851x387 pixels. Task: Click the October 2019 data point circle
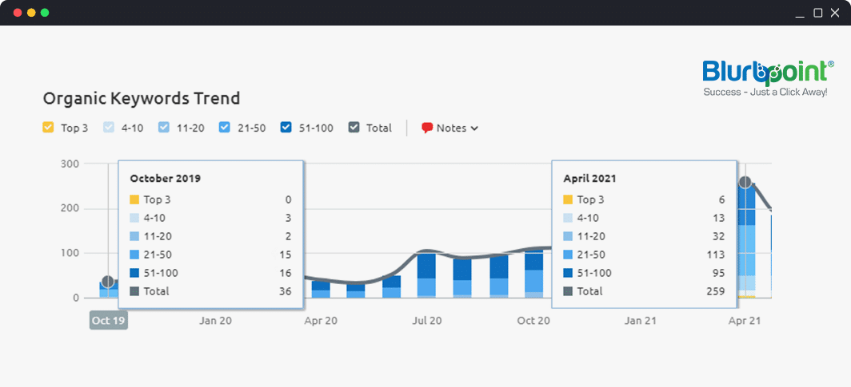[109, 282]
